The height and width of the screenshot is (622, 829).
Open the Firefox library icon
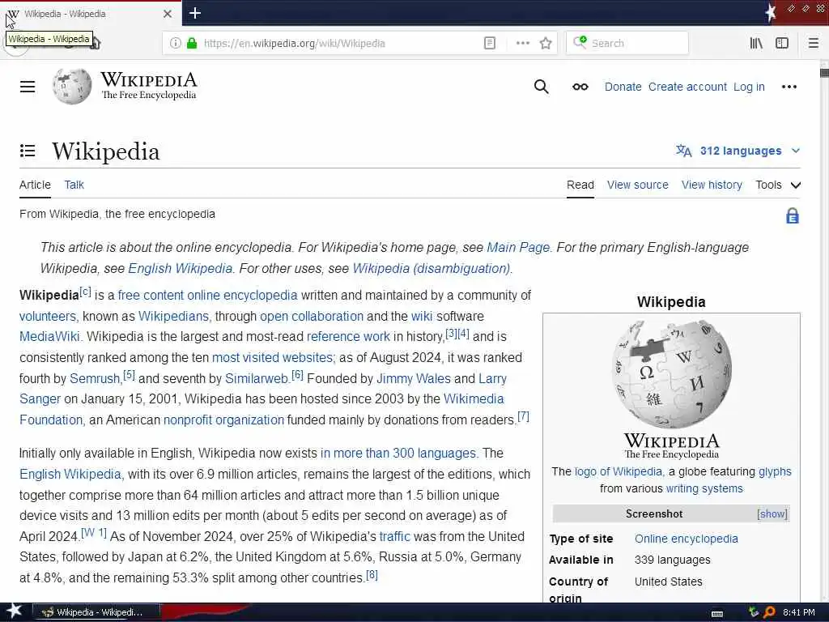[756, 44]
